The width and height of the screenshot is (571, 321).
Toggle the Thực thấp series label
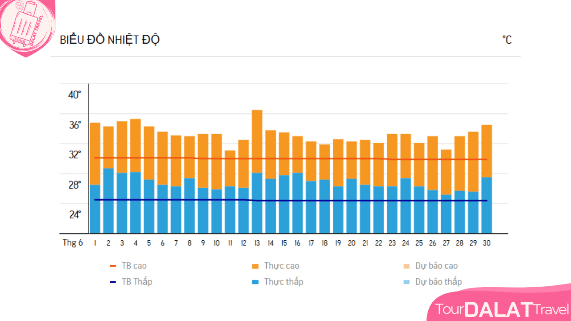tap(283, 282)
